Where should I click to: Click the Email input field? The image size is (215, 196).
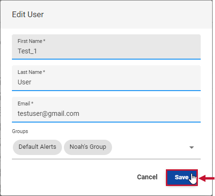(x=106, y=110)
